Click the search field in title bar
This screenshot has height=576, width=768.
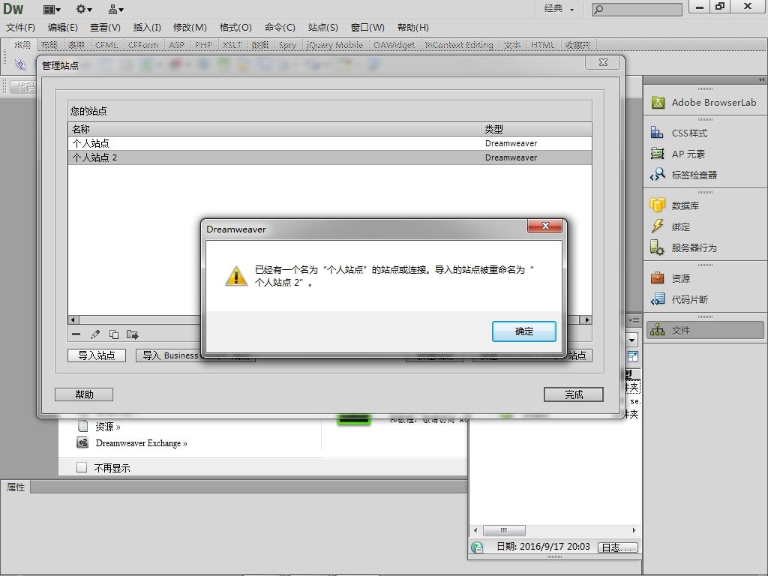click(x=637, y=9)
